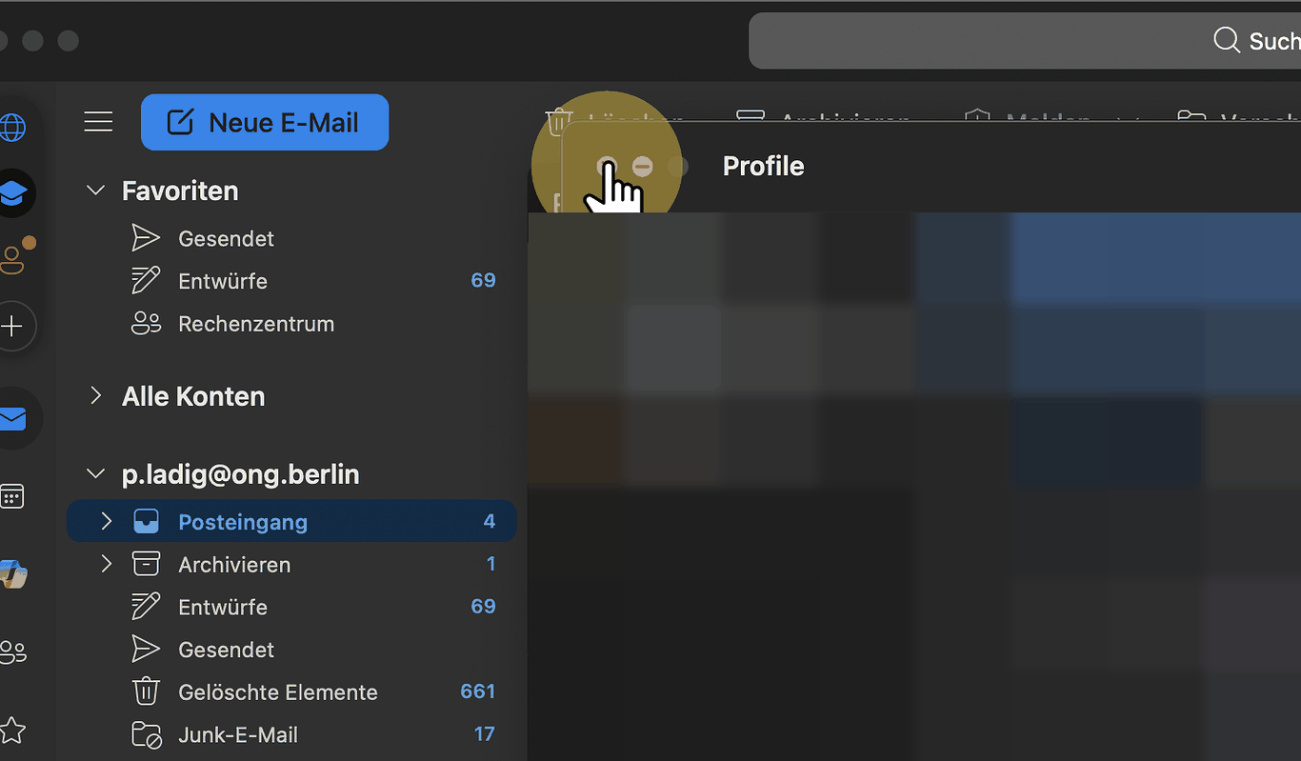Collapse the p.ladig@ong.berlin account

pos(95,473)
